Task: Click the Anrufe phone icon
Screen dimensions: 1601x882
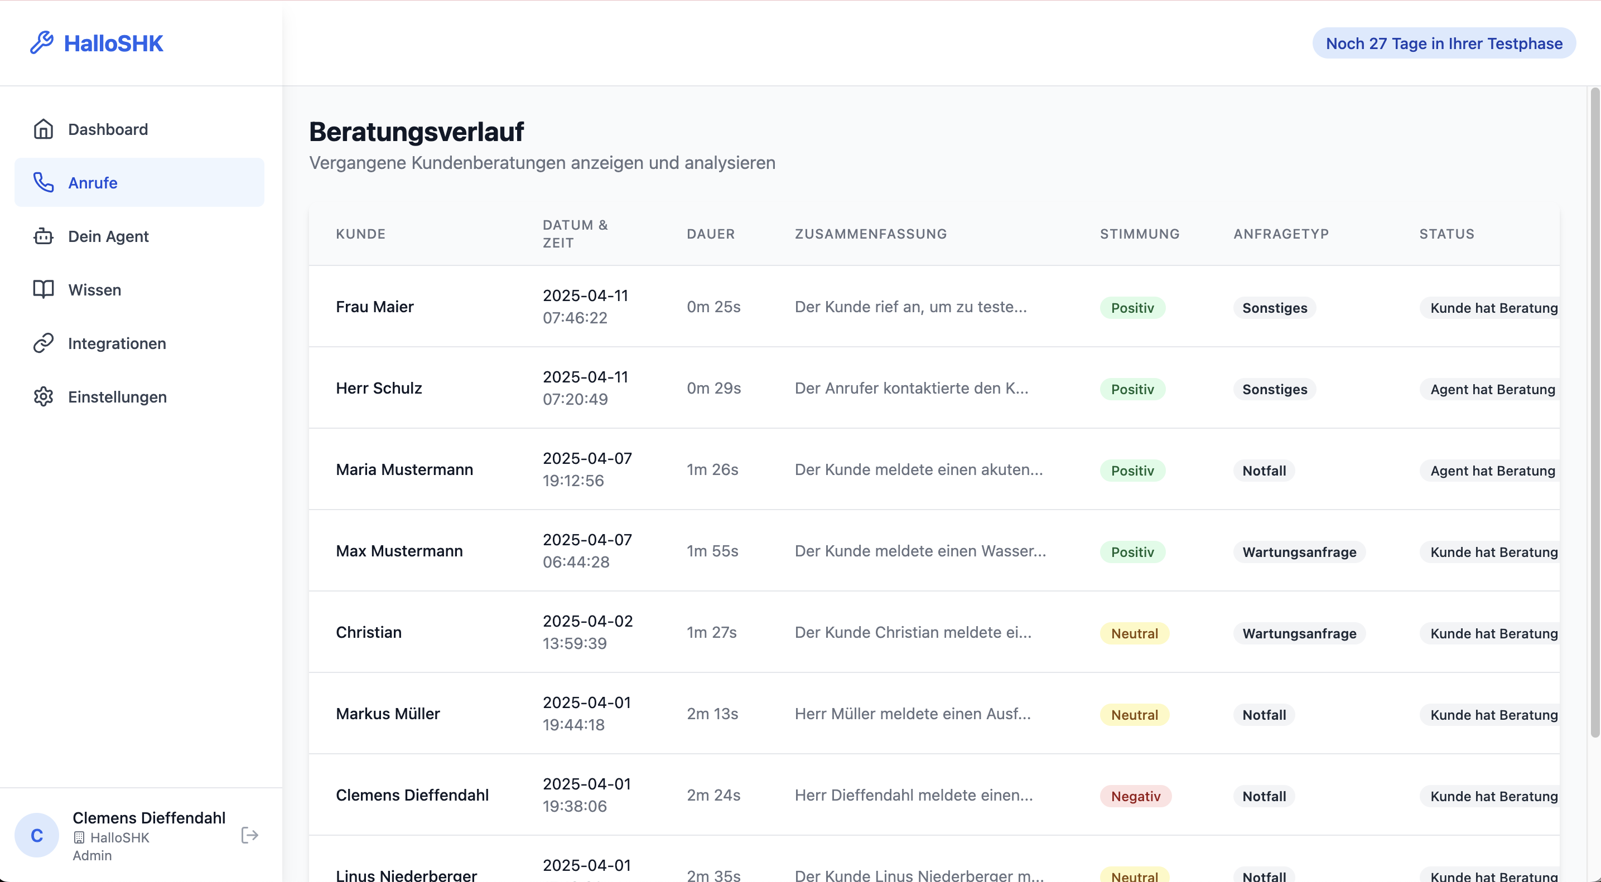Action: point(44,183)
